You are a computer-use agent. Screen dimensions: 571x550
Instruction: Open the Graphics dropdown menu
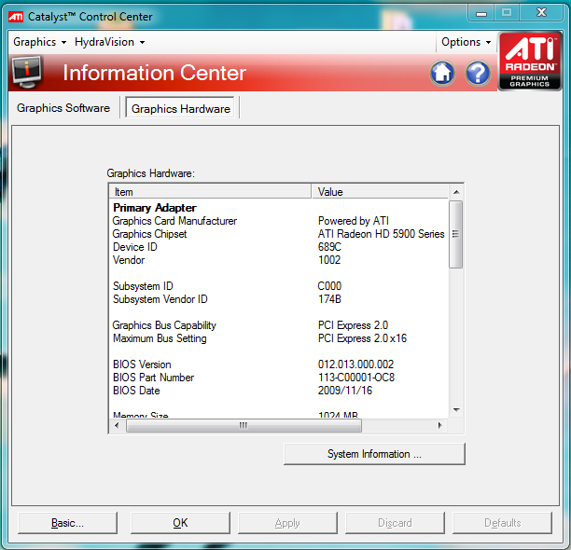40,42
